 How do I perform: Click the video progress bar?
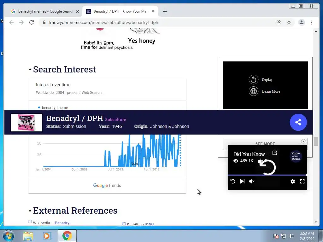(x=267, y=175)
